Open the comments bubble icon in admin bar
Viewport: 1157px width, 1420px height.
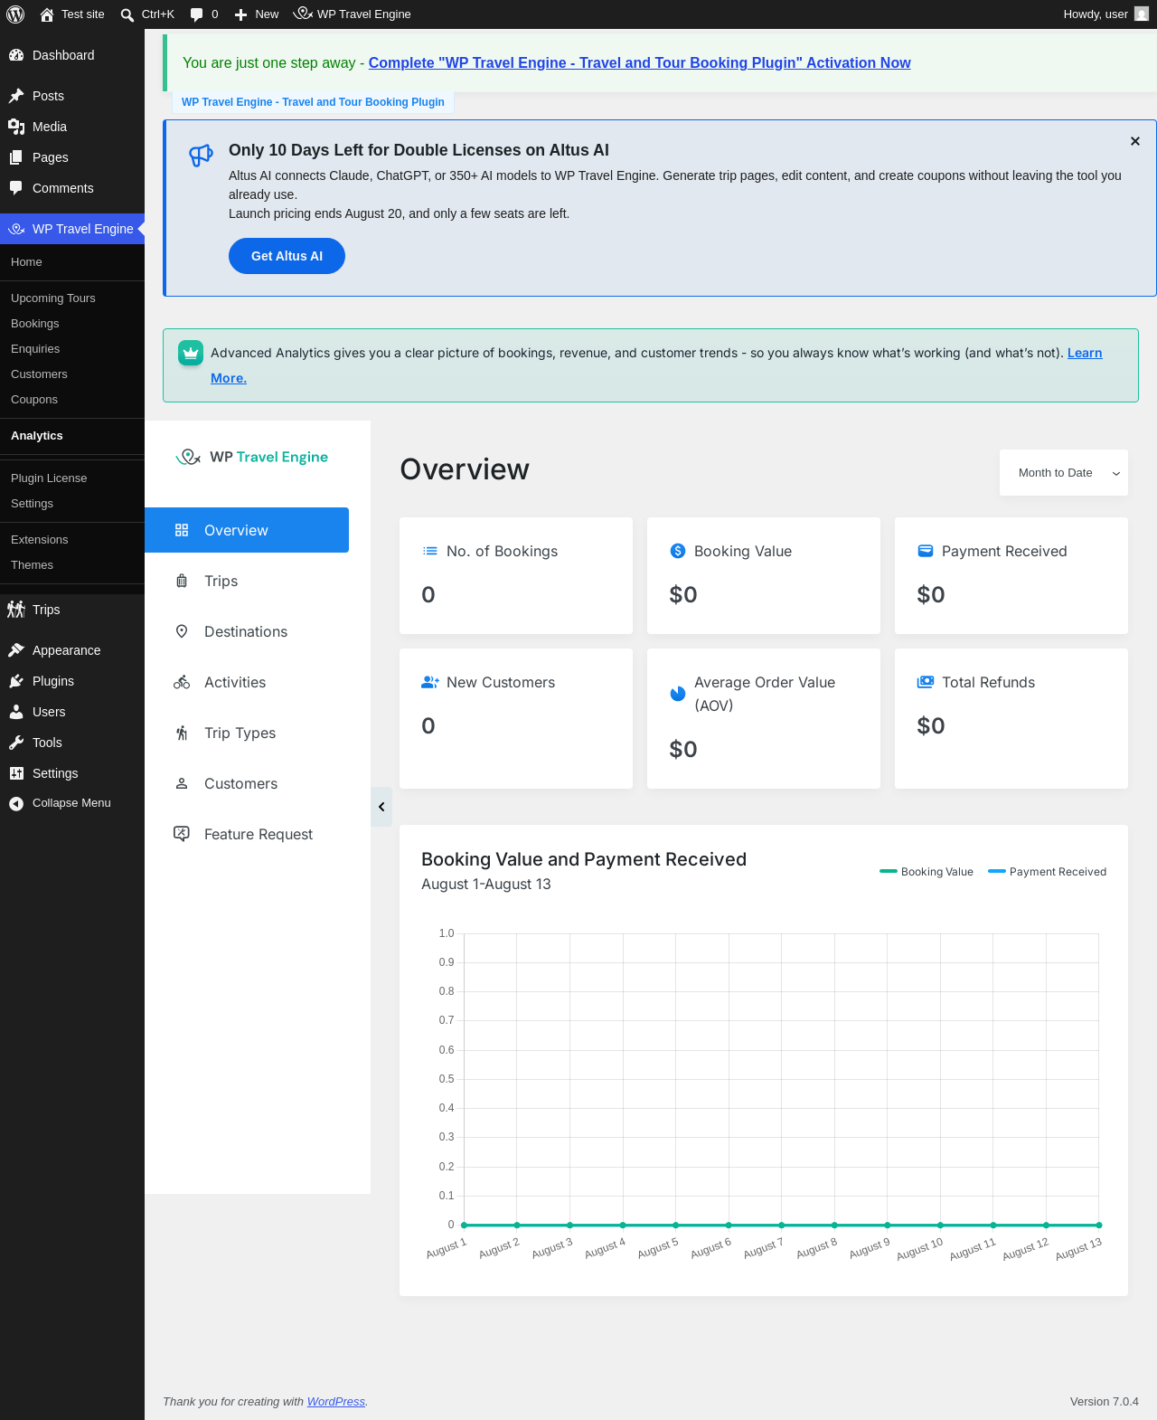196,14
